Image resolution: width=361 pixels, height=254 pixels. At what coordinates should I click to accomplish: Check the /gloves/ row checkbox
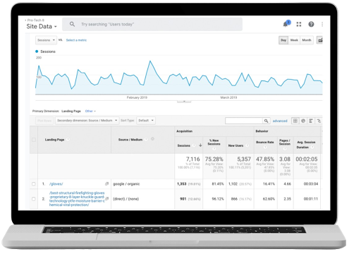coord(34,184)
